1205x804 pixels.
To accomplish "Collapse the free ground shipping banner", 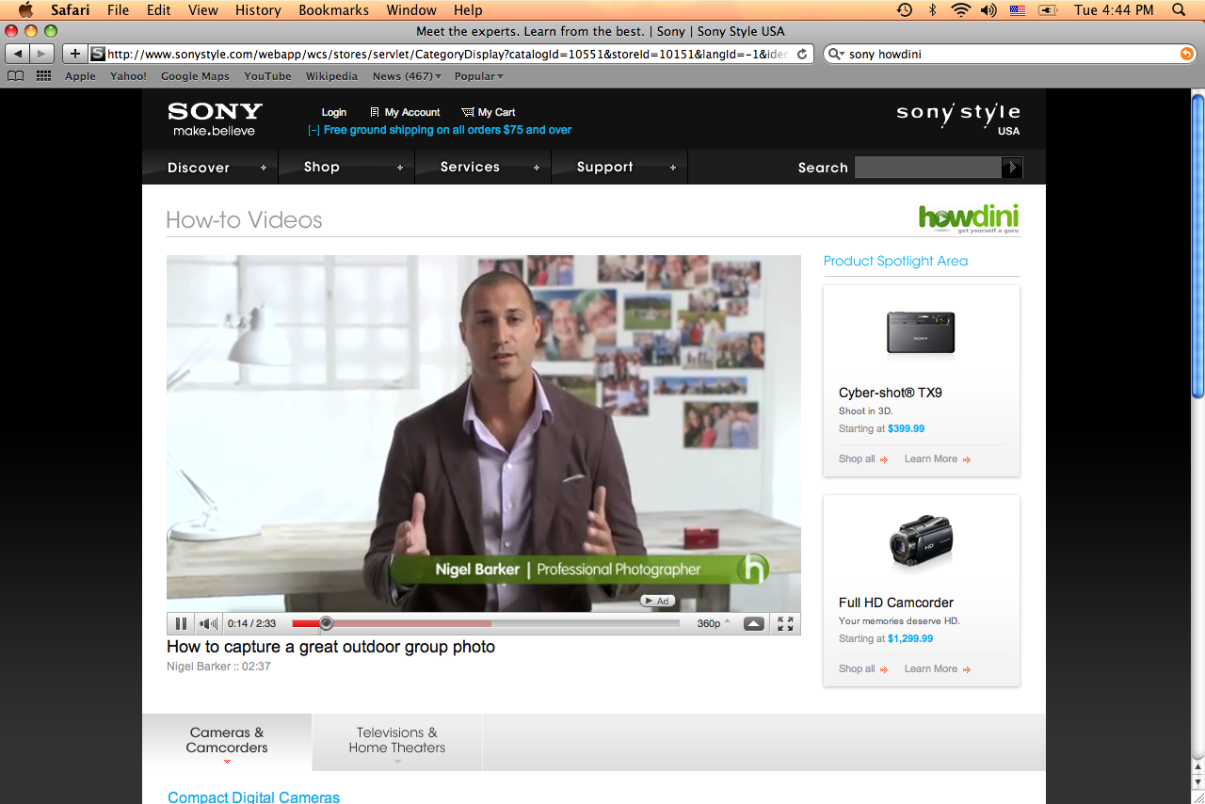I will pyautogui.click(x=313, y=130).
